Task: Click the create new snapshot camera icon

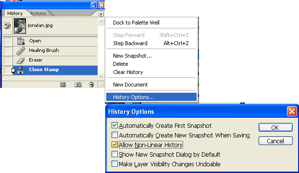Action: (78, 85)
